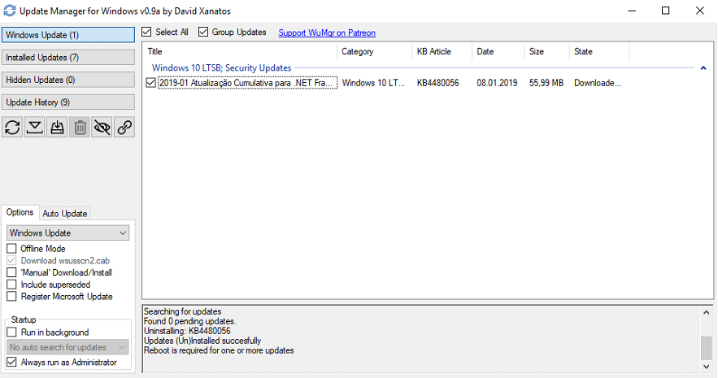
Task: Click the chain link icon button
Action: (x=124, y=128)
